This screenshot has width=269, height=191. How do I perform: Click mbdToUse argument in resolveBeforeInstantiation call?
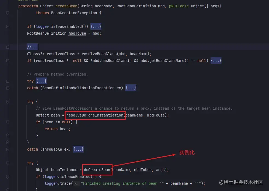(x=156, y=115)
